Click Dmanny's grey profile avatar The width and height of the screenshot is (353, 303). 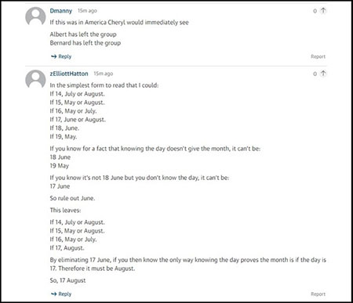click(35, 16)
